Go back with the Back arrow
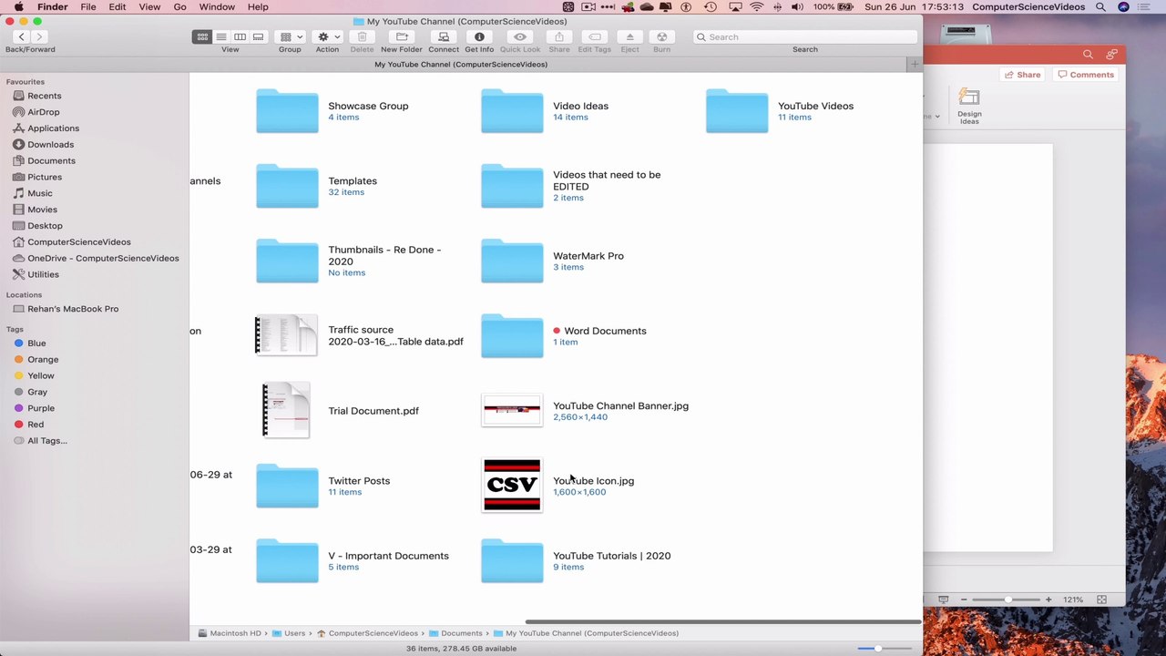The image size is (1166, 656). click(x=22, y=36)
